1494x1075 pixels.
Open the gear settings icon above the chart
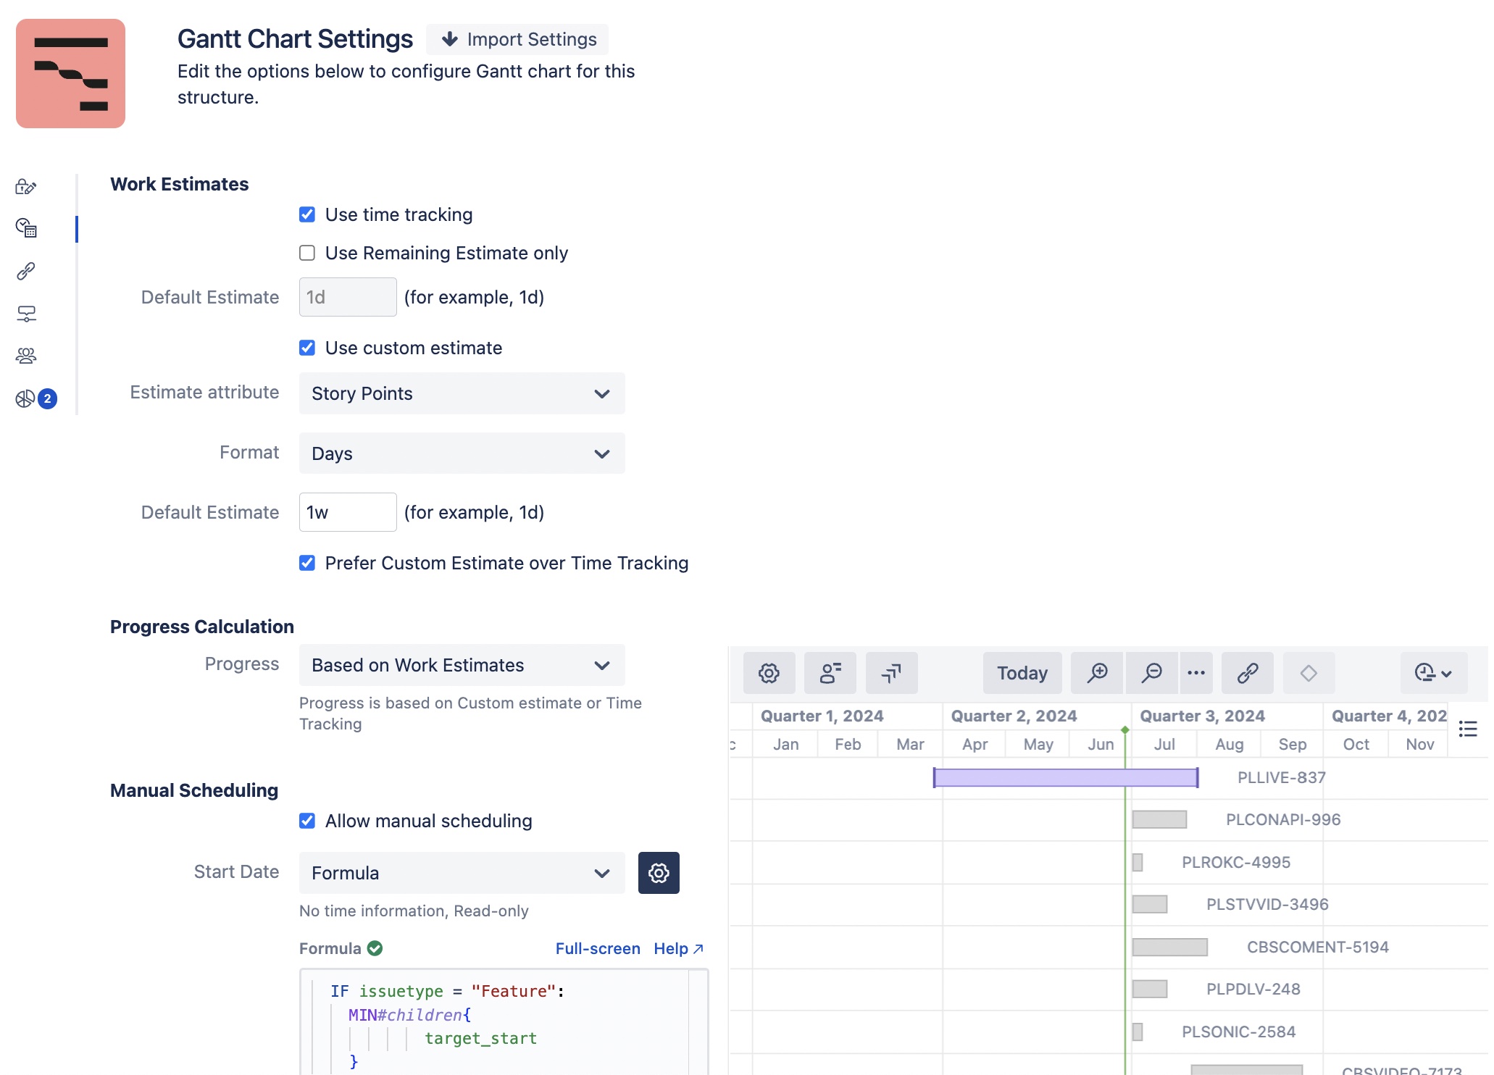769,672
